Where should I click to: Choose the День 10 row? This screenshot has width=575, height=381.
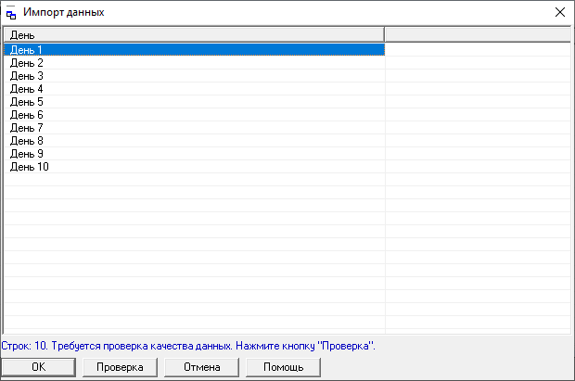point(30,167)
